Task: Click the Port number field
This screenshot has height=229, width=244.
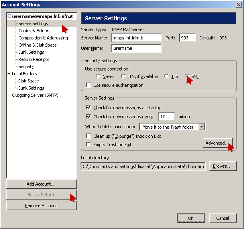Action: [x=187, y=38]
